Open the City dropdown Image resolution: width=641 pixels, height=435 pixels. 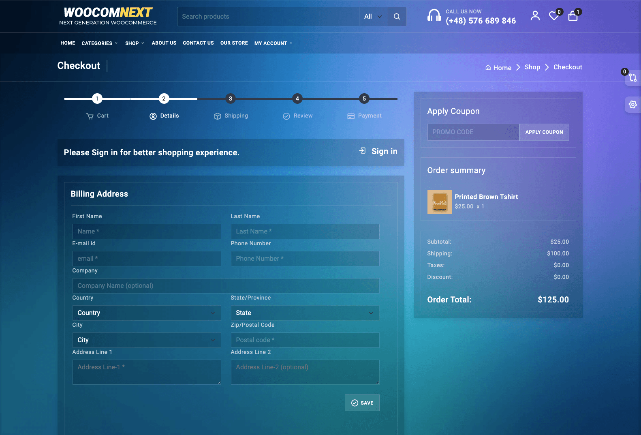tap(147, 340)
